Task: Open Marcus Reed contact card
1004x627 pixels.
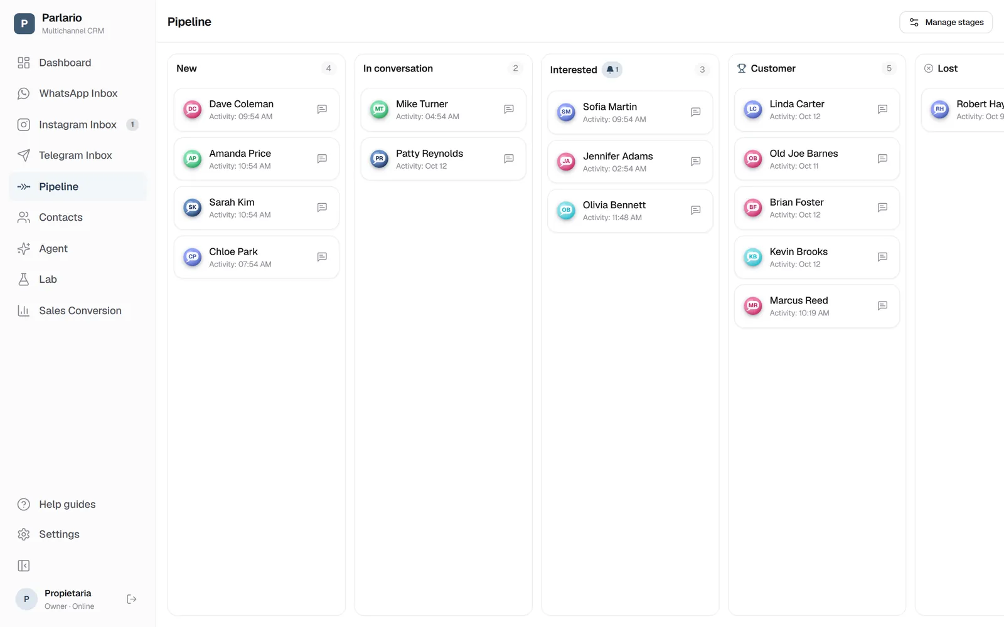Action: coord(817,307)
